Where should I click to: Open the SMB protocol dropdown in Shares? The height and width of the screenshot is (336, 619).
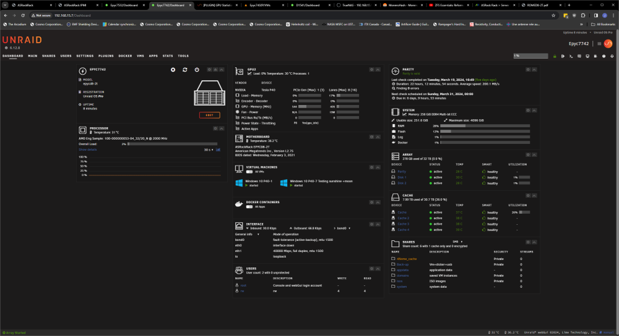tap(457, 242)
